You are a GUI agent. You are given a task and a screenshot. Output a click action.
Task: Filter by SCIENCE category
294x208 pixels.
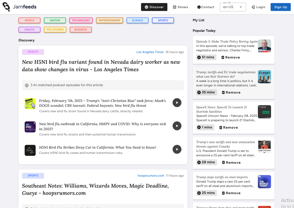(x=137, y=20)
